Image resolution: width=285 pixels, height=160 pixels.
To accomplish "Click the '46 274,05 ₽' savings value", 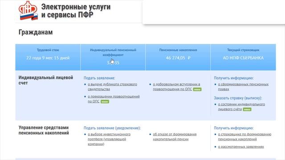I will click(x=178, y=58).
